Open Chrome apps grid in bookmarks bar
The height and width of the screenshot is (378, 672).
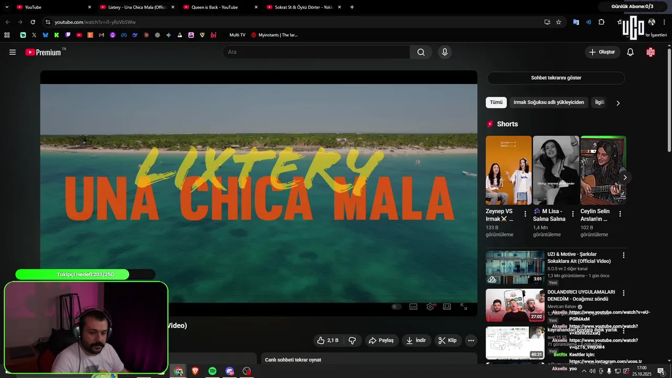[x=7, y=35]
